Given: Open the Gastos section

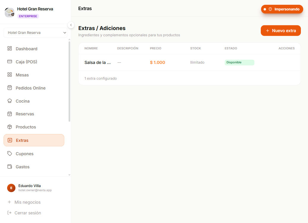Looking at the screenshot, I should [34, 167].
